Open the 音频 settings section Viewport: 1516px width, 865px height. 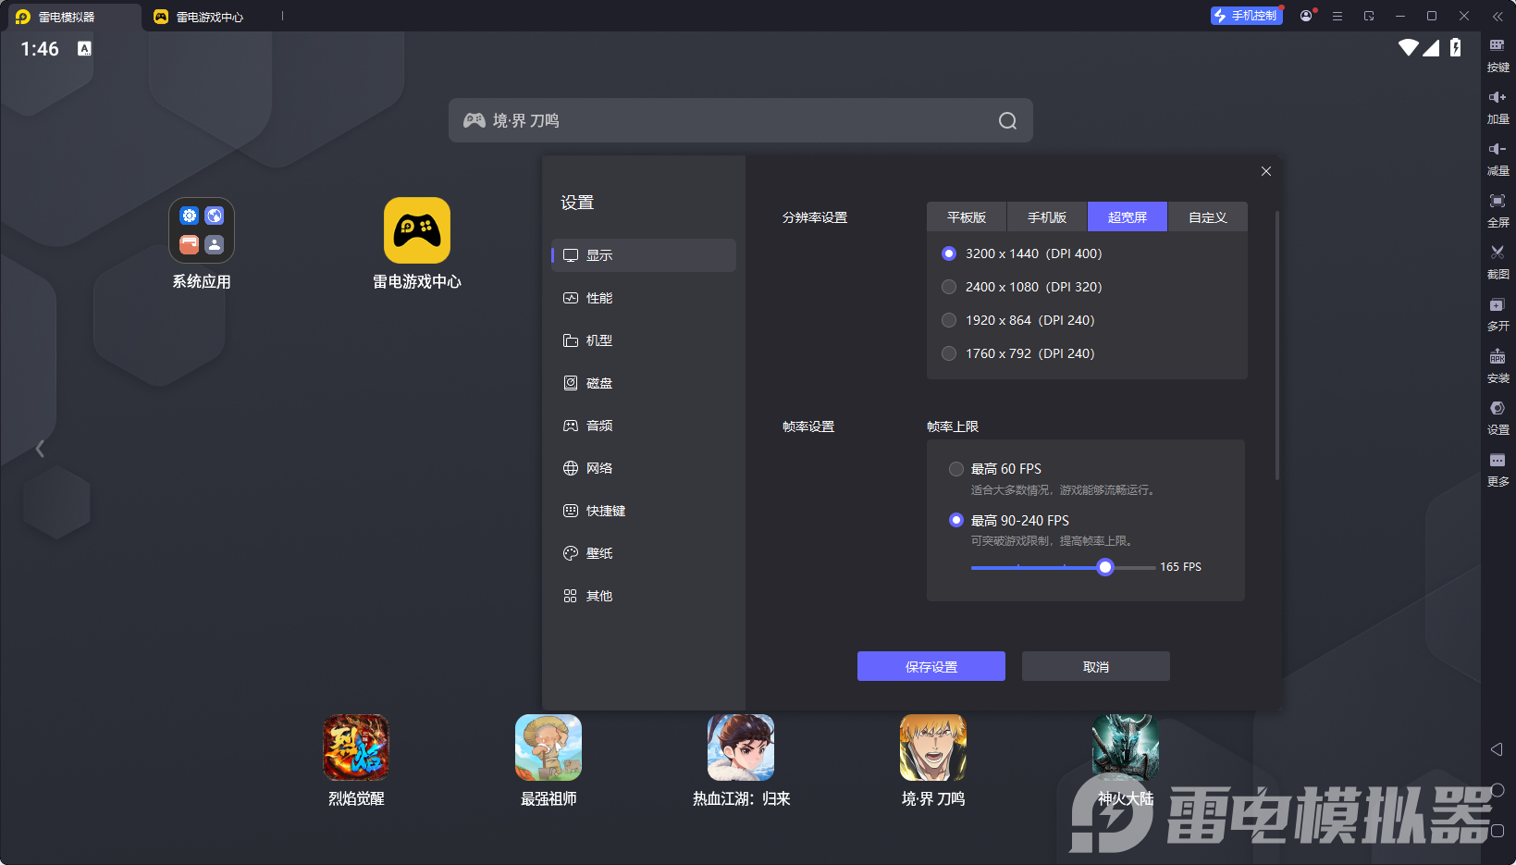click(644, 426)
